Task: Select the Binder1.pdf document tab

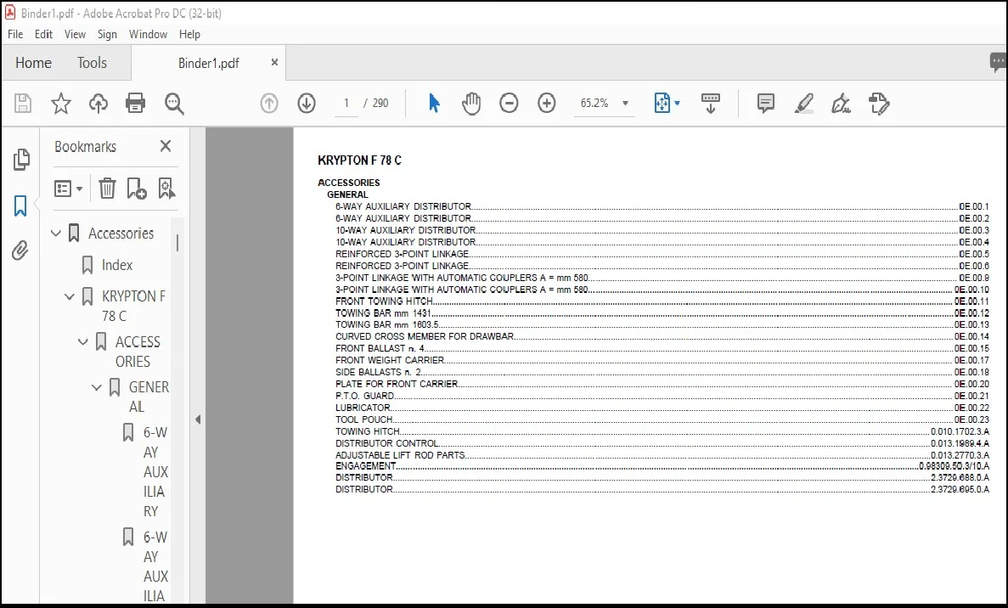Action: point(208,63)
